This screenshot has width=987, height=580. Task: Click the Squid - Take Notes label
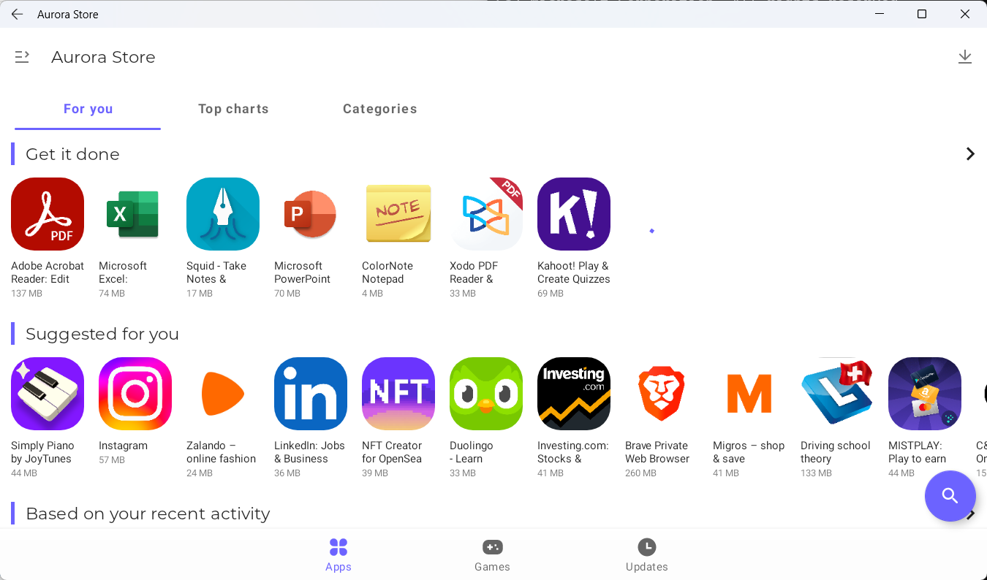(216, 272)
